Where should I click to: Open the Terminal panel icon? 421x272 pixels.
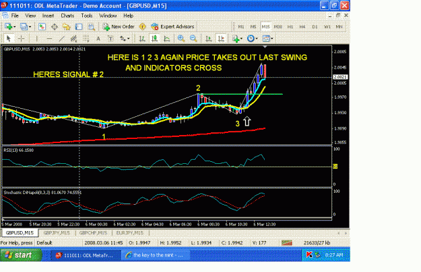click(x=79, y=26)
